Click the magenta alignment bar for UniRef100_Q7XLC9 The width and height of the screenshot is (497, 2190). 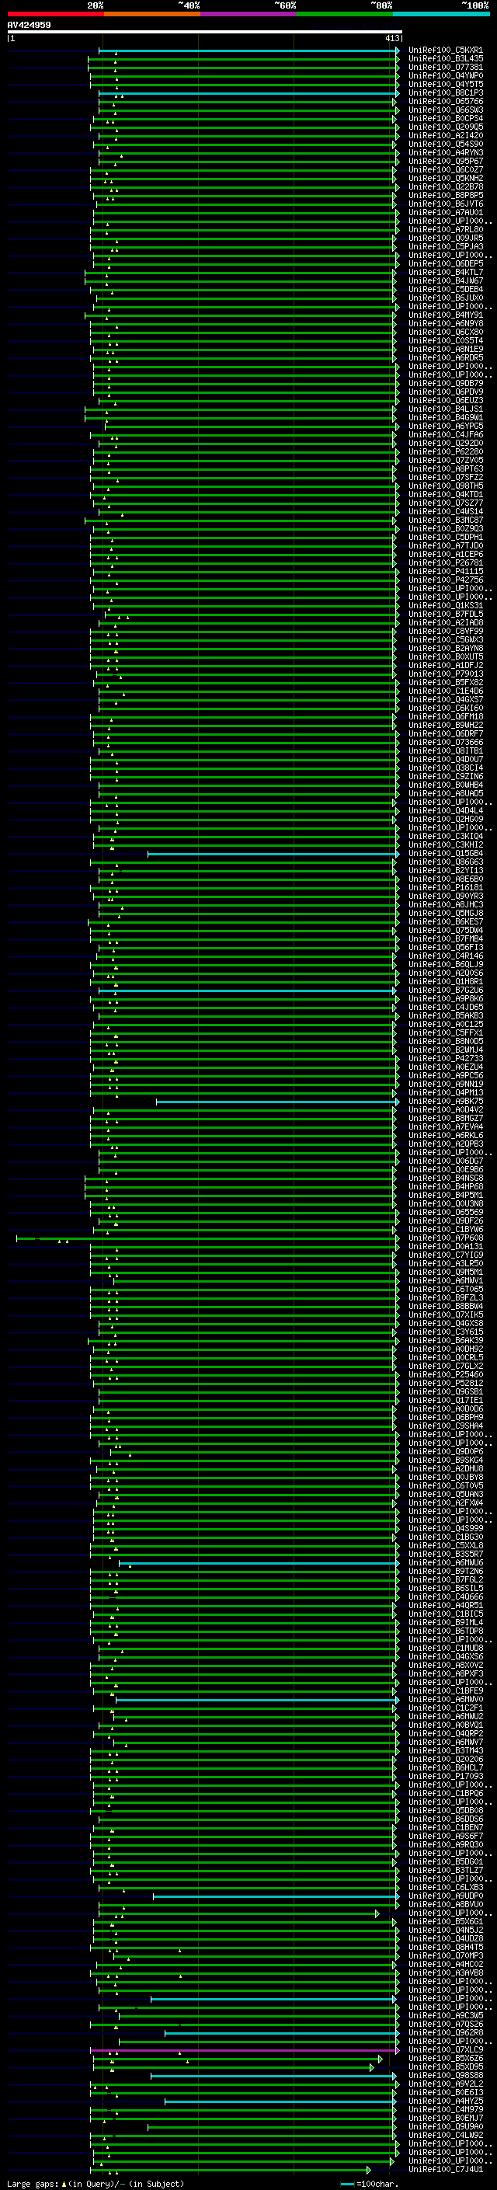click(x=245, y=2051)
